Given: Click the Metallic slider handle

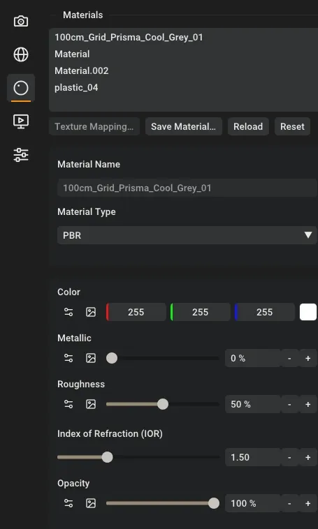Looking at the screenshot, I should (112, 358).
